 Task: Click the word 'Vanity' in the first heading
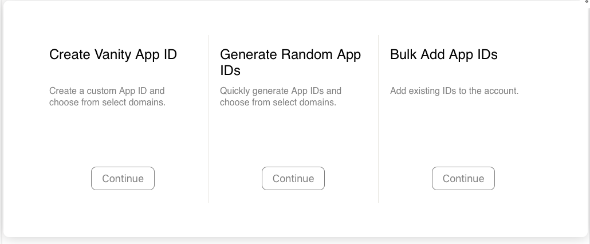click(113, 54)
